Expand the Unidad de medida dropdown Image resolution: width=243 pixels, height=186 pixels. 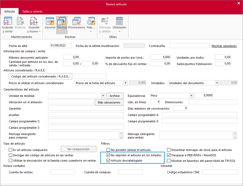point(103,96)
